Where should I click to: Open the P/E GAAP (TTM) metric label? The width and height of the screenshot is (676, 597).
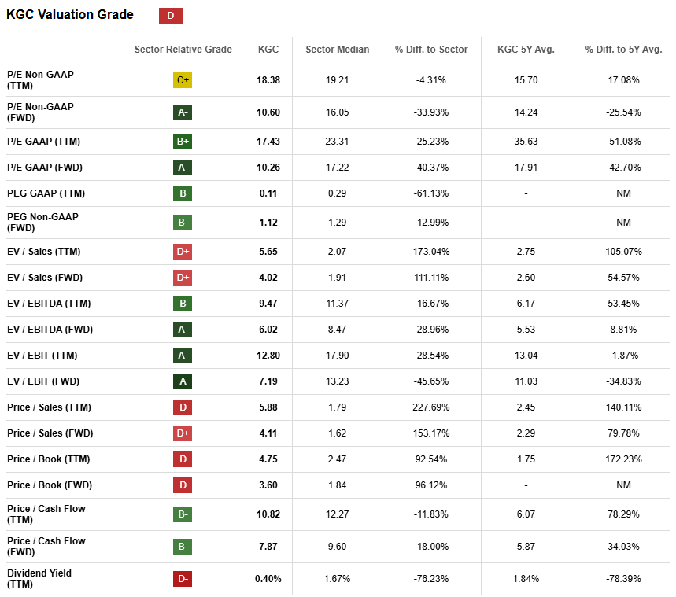click(x=43, y=142)
